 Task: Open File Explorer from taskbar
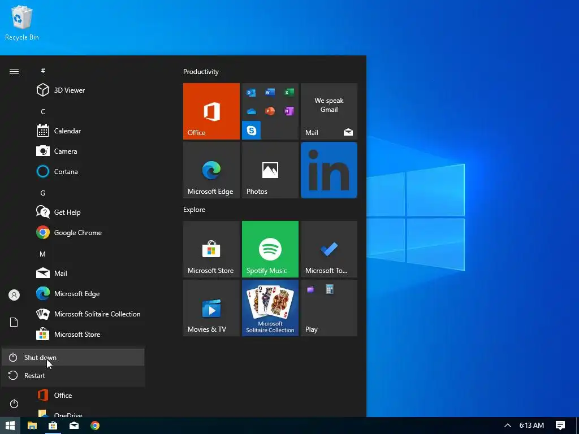click(32, 426)
